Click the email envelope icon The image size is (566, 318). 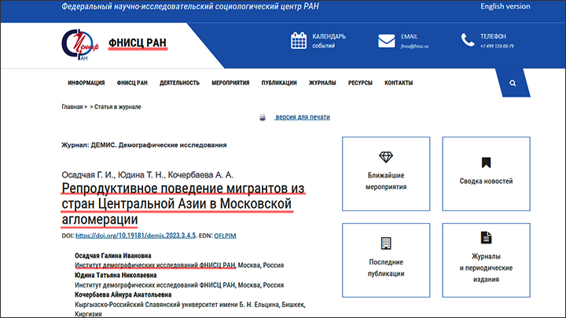386,41
